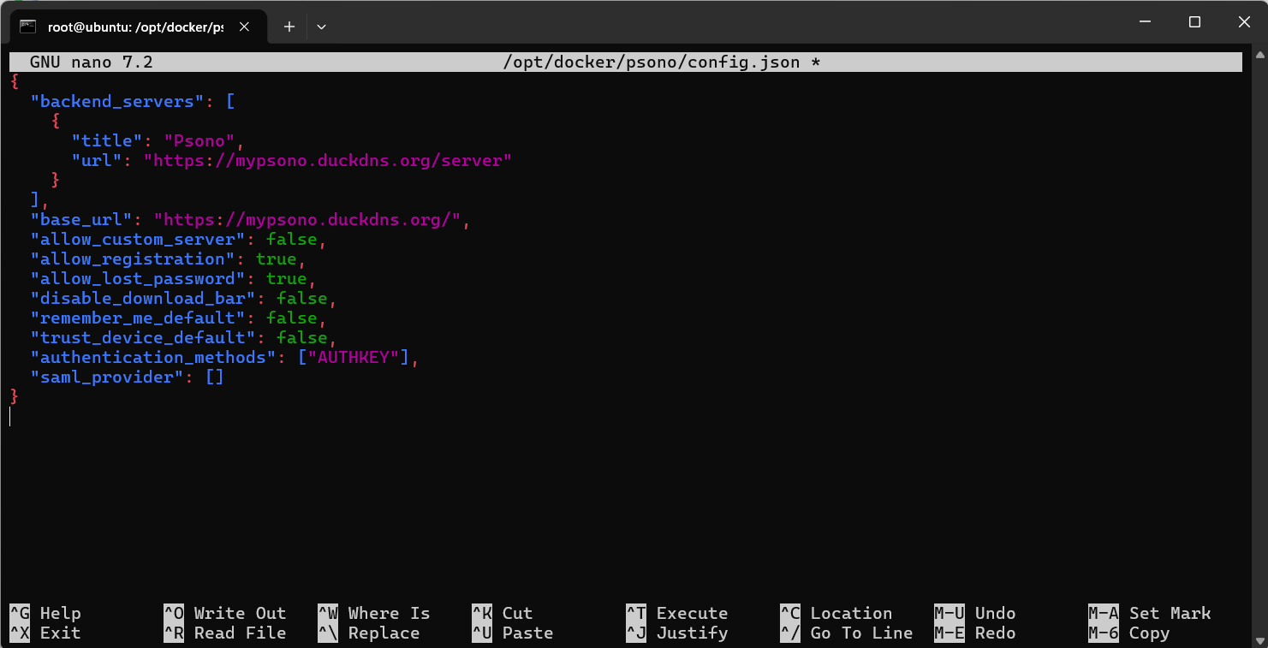This screenshot has height=648, width=1268.
Task: Click the ^K Cut shortcut
Action: (x=503, y=613)
